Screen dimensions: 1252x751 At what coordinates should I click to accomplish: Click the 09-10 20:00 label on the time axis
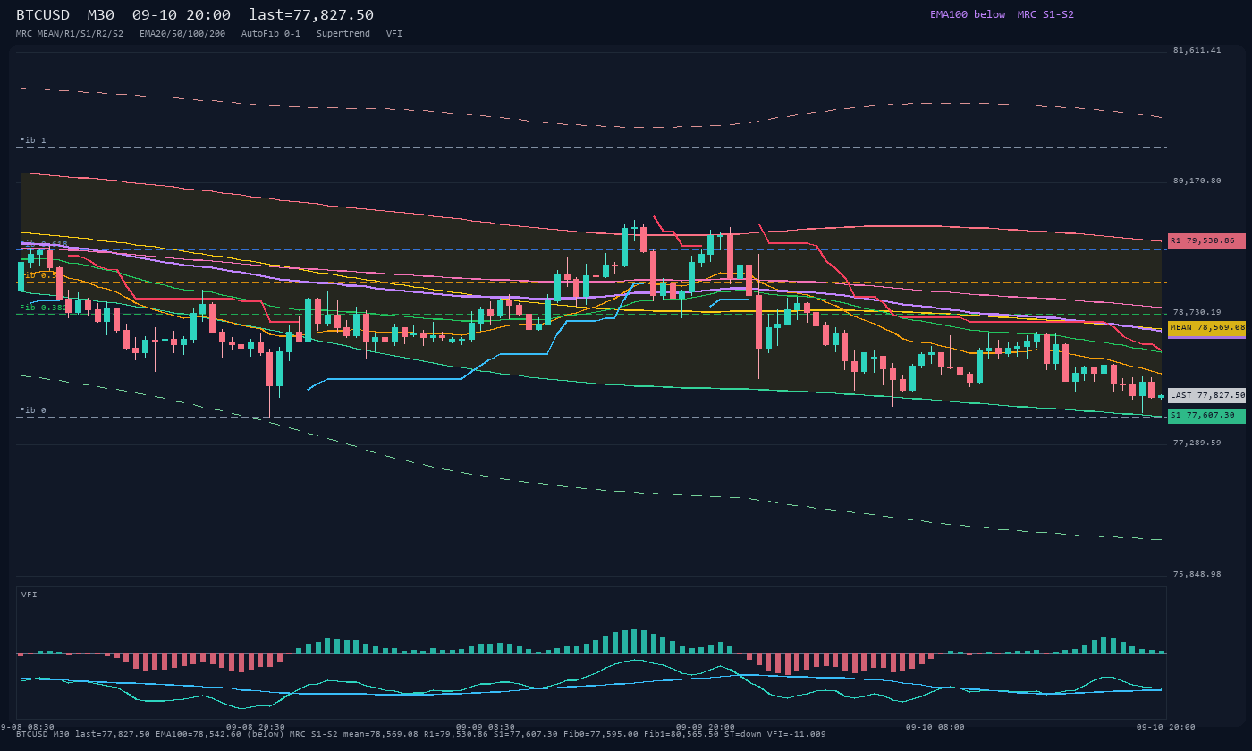[x=1165, y=727]
